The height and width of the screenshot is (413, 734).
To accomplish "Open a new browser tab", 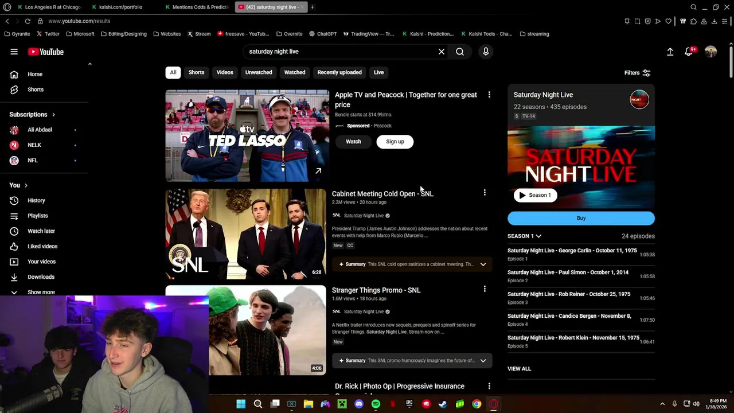I will click(x=313, y=7).
